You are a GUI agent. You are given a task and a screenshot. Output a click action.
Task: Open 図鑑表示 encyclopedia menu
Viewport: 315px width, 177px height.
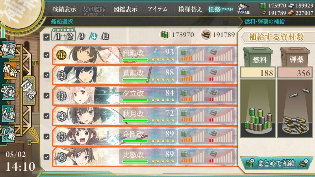125,9
